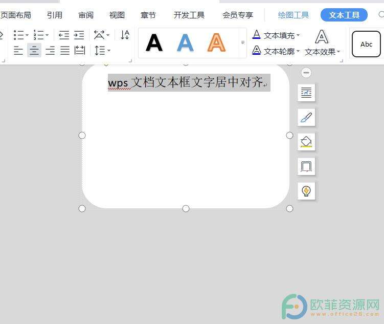Open the 章节 tab

pos(148,15)
